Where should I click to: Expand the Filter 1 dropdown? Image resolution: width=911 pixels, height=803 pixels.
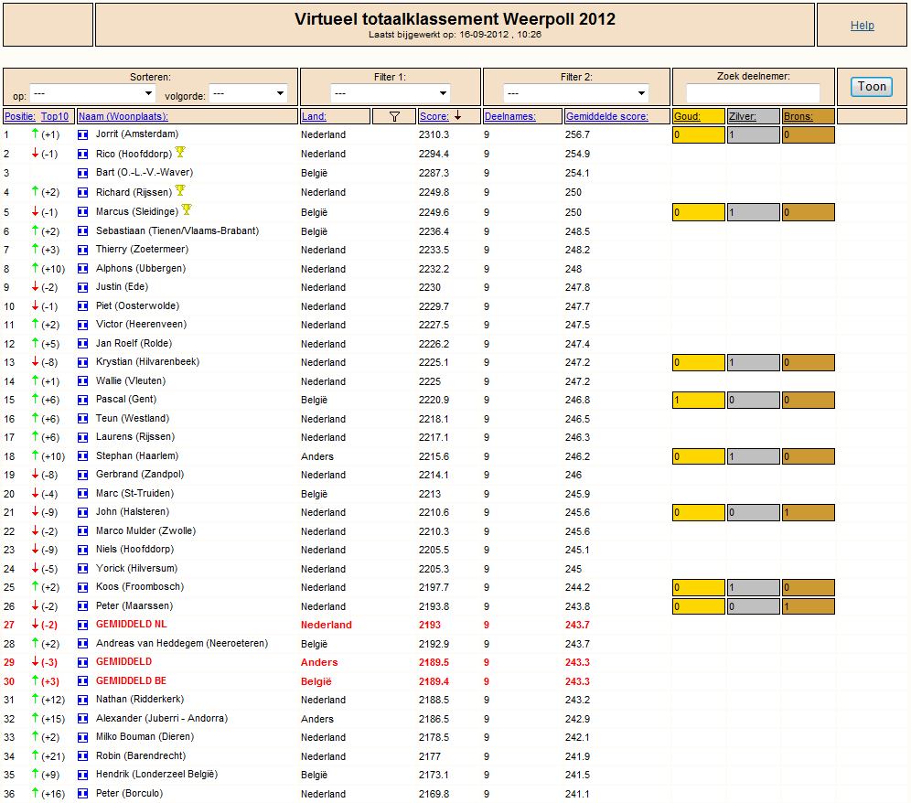click(390, 93)
